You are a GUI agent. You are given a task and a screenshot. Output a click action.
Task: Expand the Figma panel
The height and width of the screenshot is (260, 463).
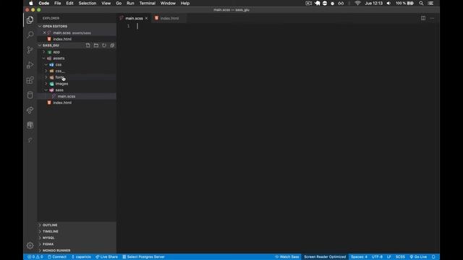tap(48, 244)
